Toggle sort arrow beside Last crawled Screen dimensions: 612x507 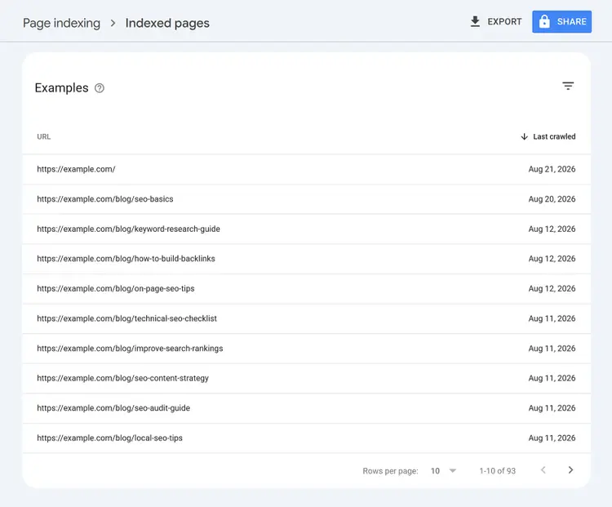[x=524, y=136]
